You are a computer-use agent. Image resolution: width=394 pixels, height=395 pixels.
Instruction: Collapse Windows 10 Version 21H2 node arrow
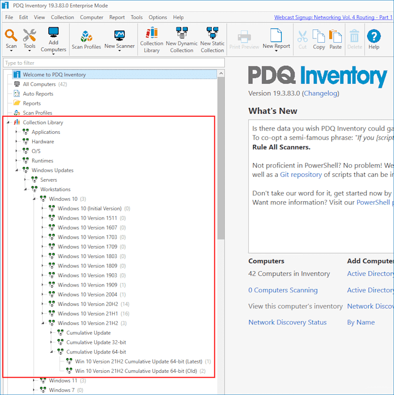tap(43, 323)
